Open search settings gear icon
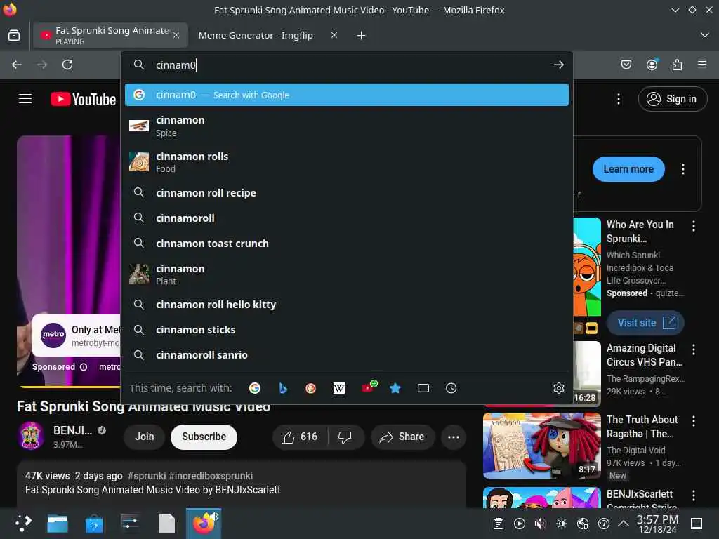Screen dimensions: 719x539 [558, 388]
